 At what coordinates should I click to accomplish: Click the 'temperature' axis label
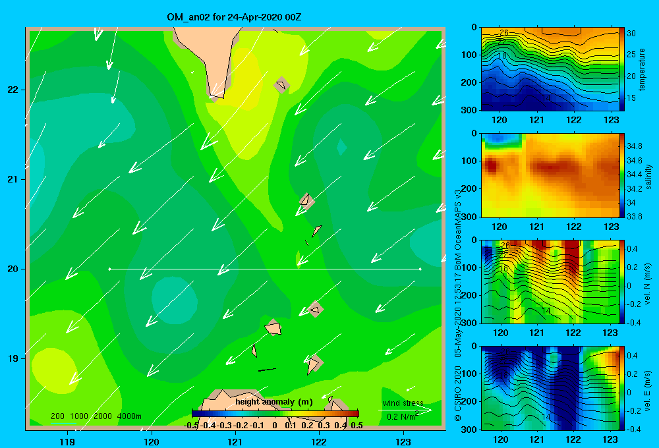[x=642, y=69]
